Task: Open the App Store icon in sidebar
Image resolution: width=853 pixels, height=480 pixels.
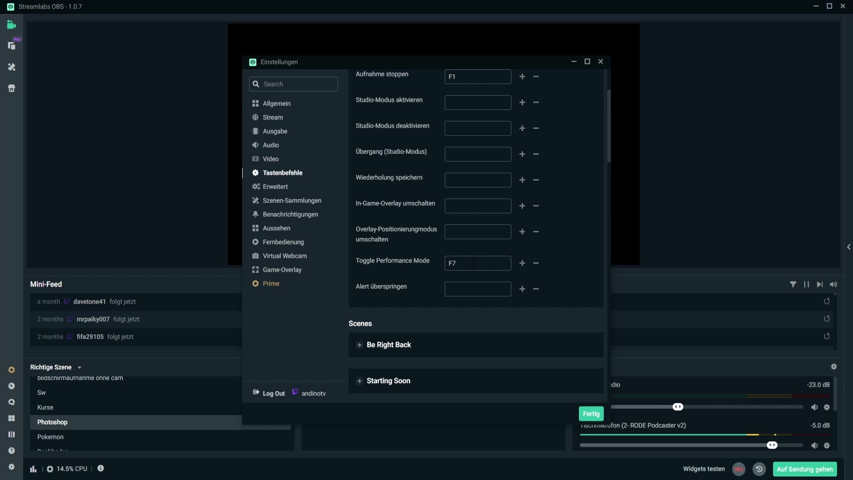Action: point(12,88)
